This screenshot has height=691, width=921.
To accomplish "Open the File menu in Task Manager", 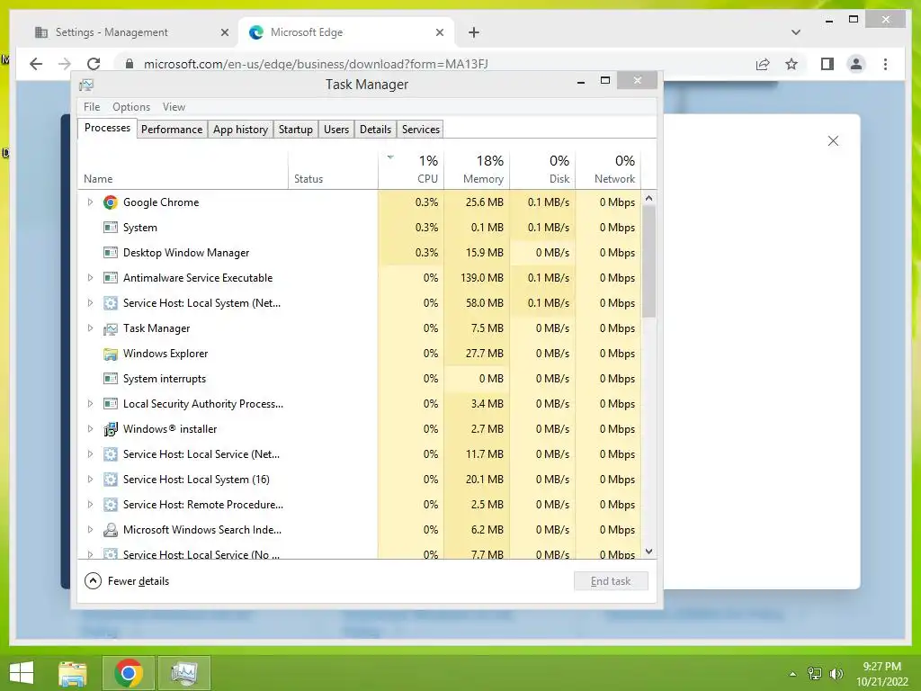I will point(92,107).
